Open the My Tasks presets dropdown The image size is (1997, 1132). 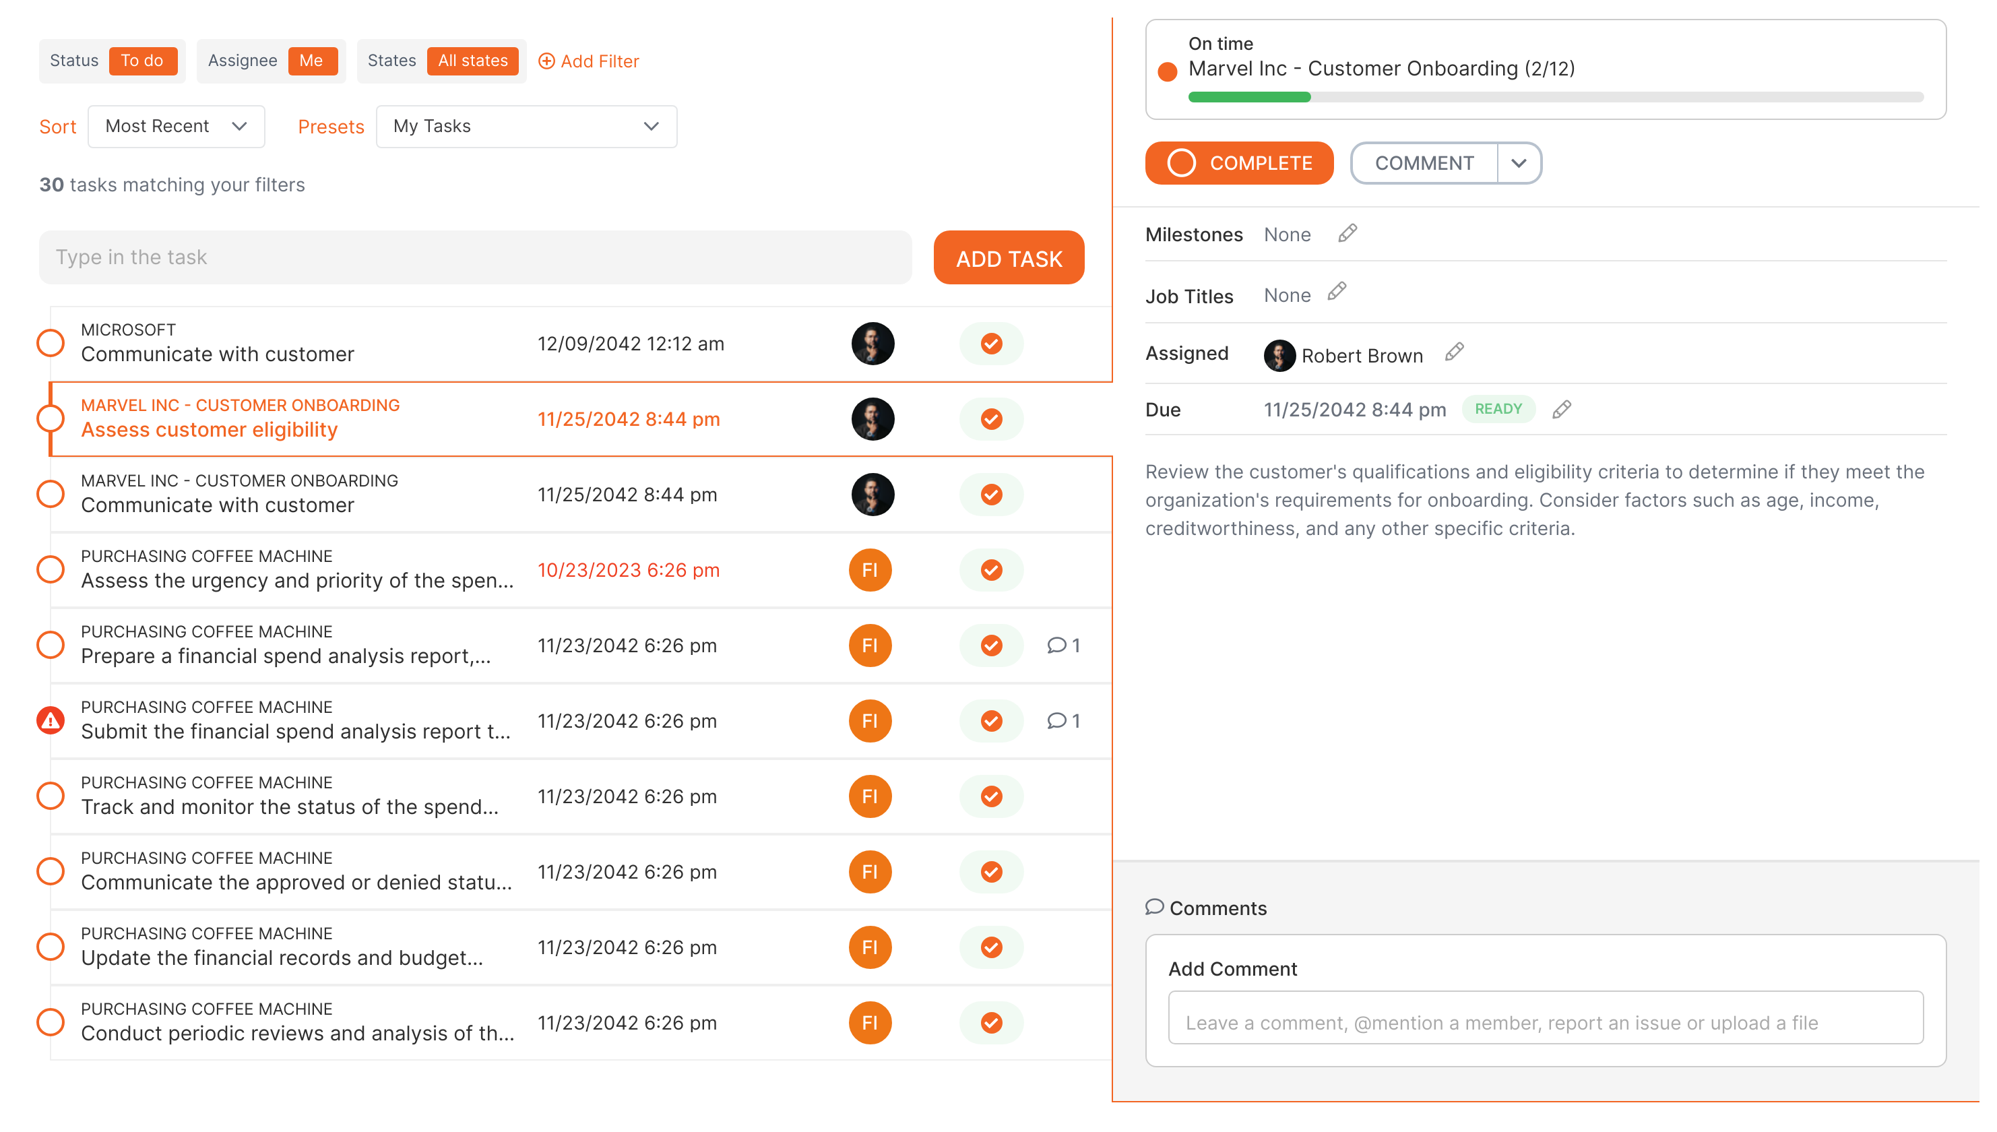(527, 126)
